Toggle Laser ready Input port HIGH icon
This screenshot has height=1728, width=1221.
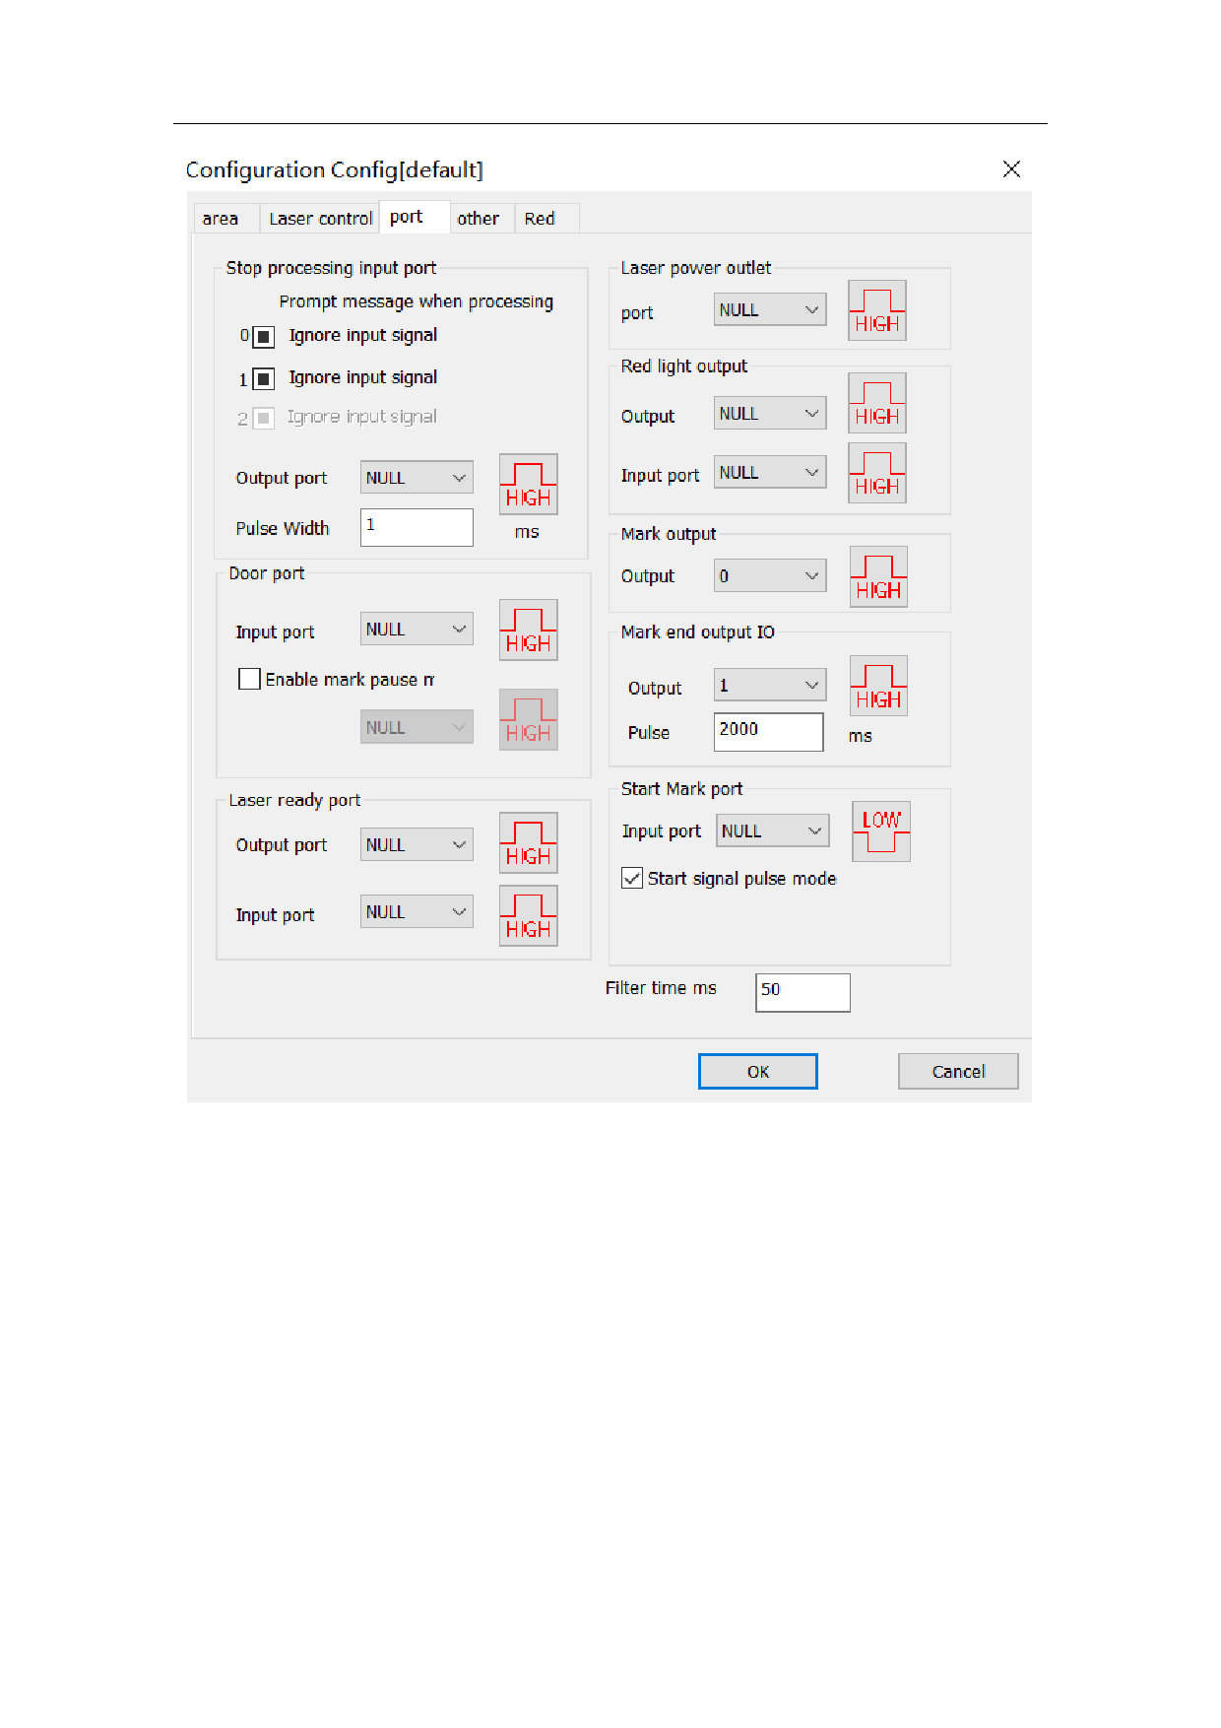pyautogui.click(x=528, y=916)
